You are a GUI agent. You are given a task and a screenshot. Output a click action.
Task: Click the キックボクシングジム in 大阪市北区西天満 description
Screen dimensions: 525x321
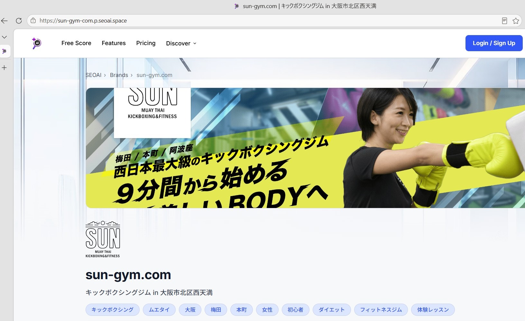pyautogui.click(x=149, y=292)
